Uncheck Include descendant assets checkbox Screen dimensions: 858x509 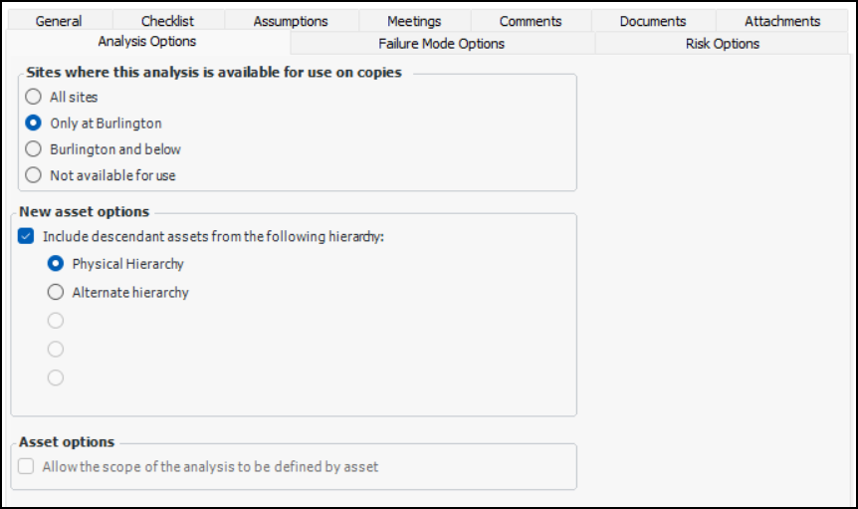click(x=27, y=237)
